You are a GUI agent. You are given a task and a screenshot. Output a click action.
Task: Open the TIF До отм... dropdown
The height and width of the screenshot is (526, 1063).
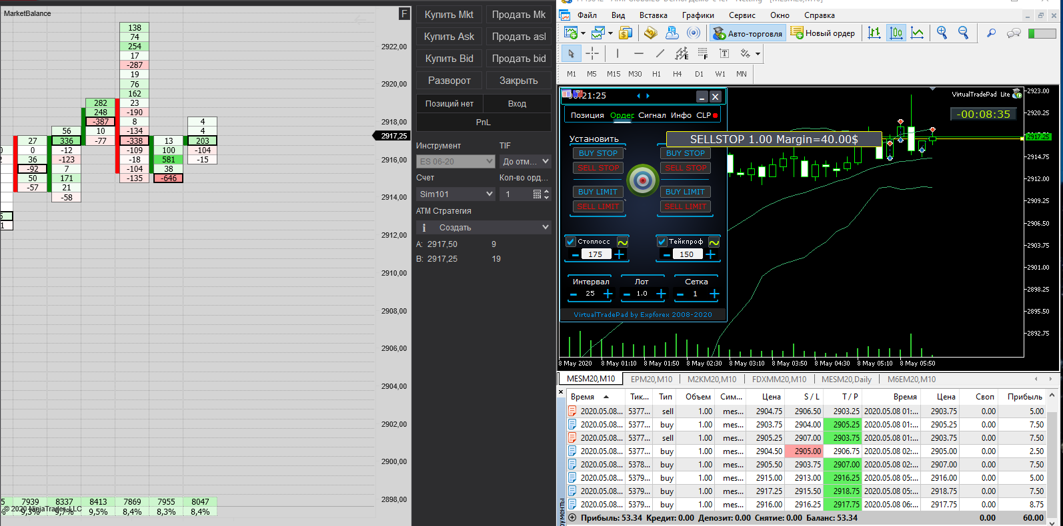tap(525, 161)
